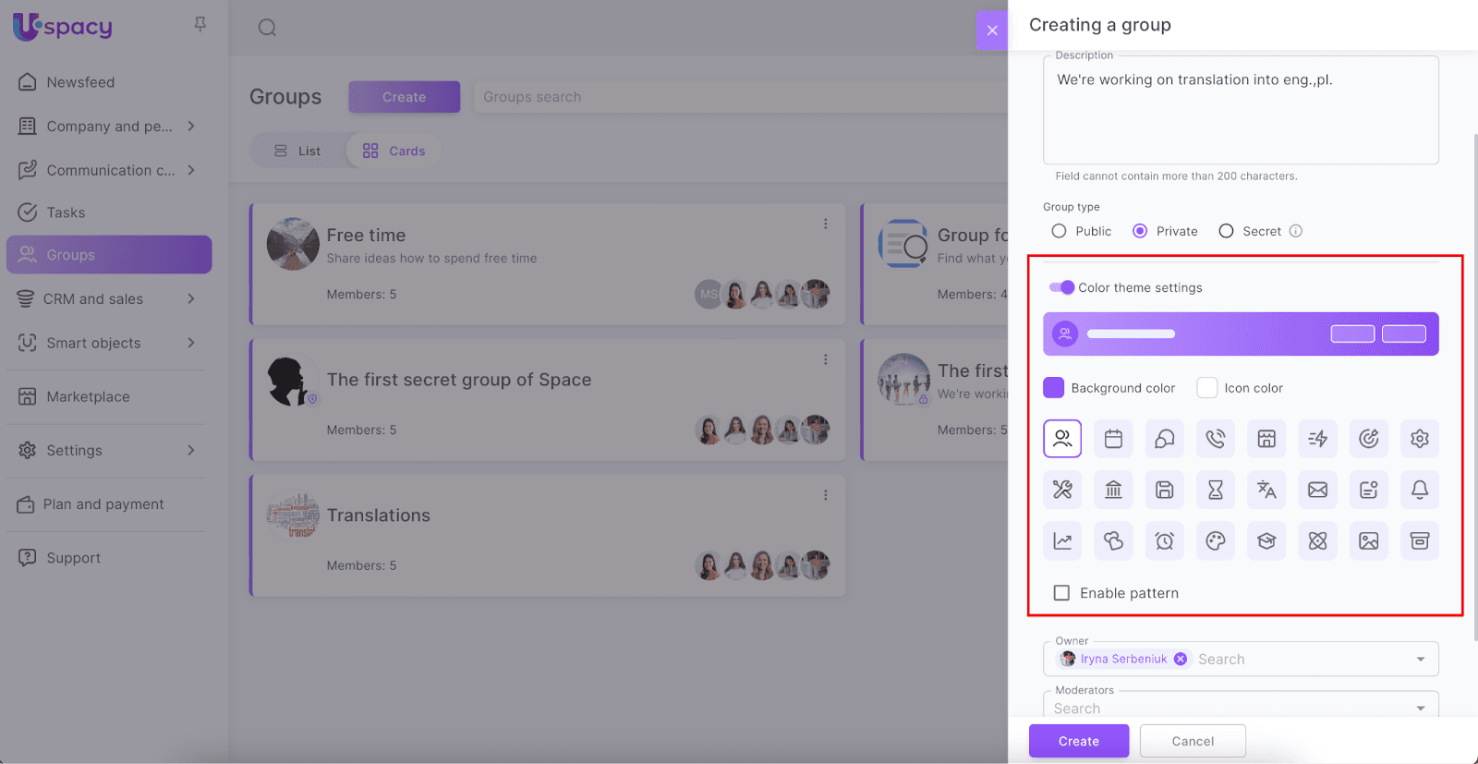Image resolution: width=1478 pixels, height=764 pixels.
Task: Select the calendar group icon
Action: (1113, 439)
